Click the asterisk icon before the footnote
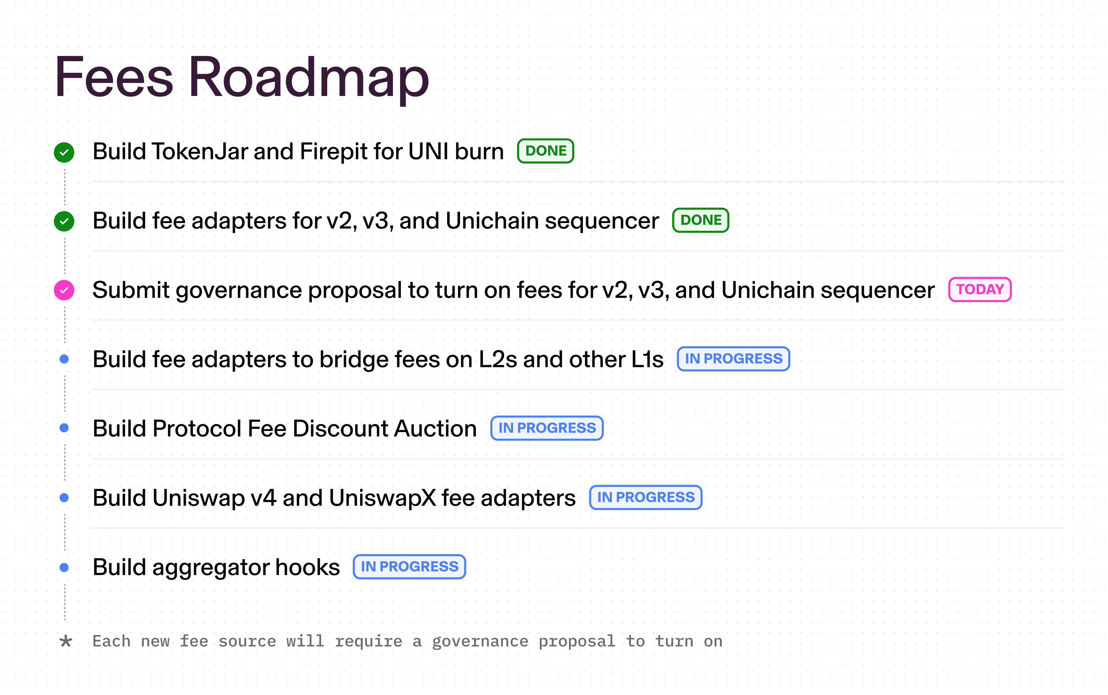The height and width of the screenshot is (695, 1108). [66, 641]
